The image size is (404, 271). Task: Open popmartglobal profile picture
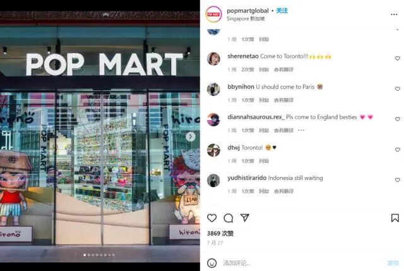[x=213, y=14]
